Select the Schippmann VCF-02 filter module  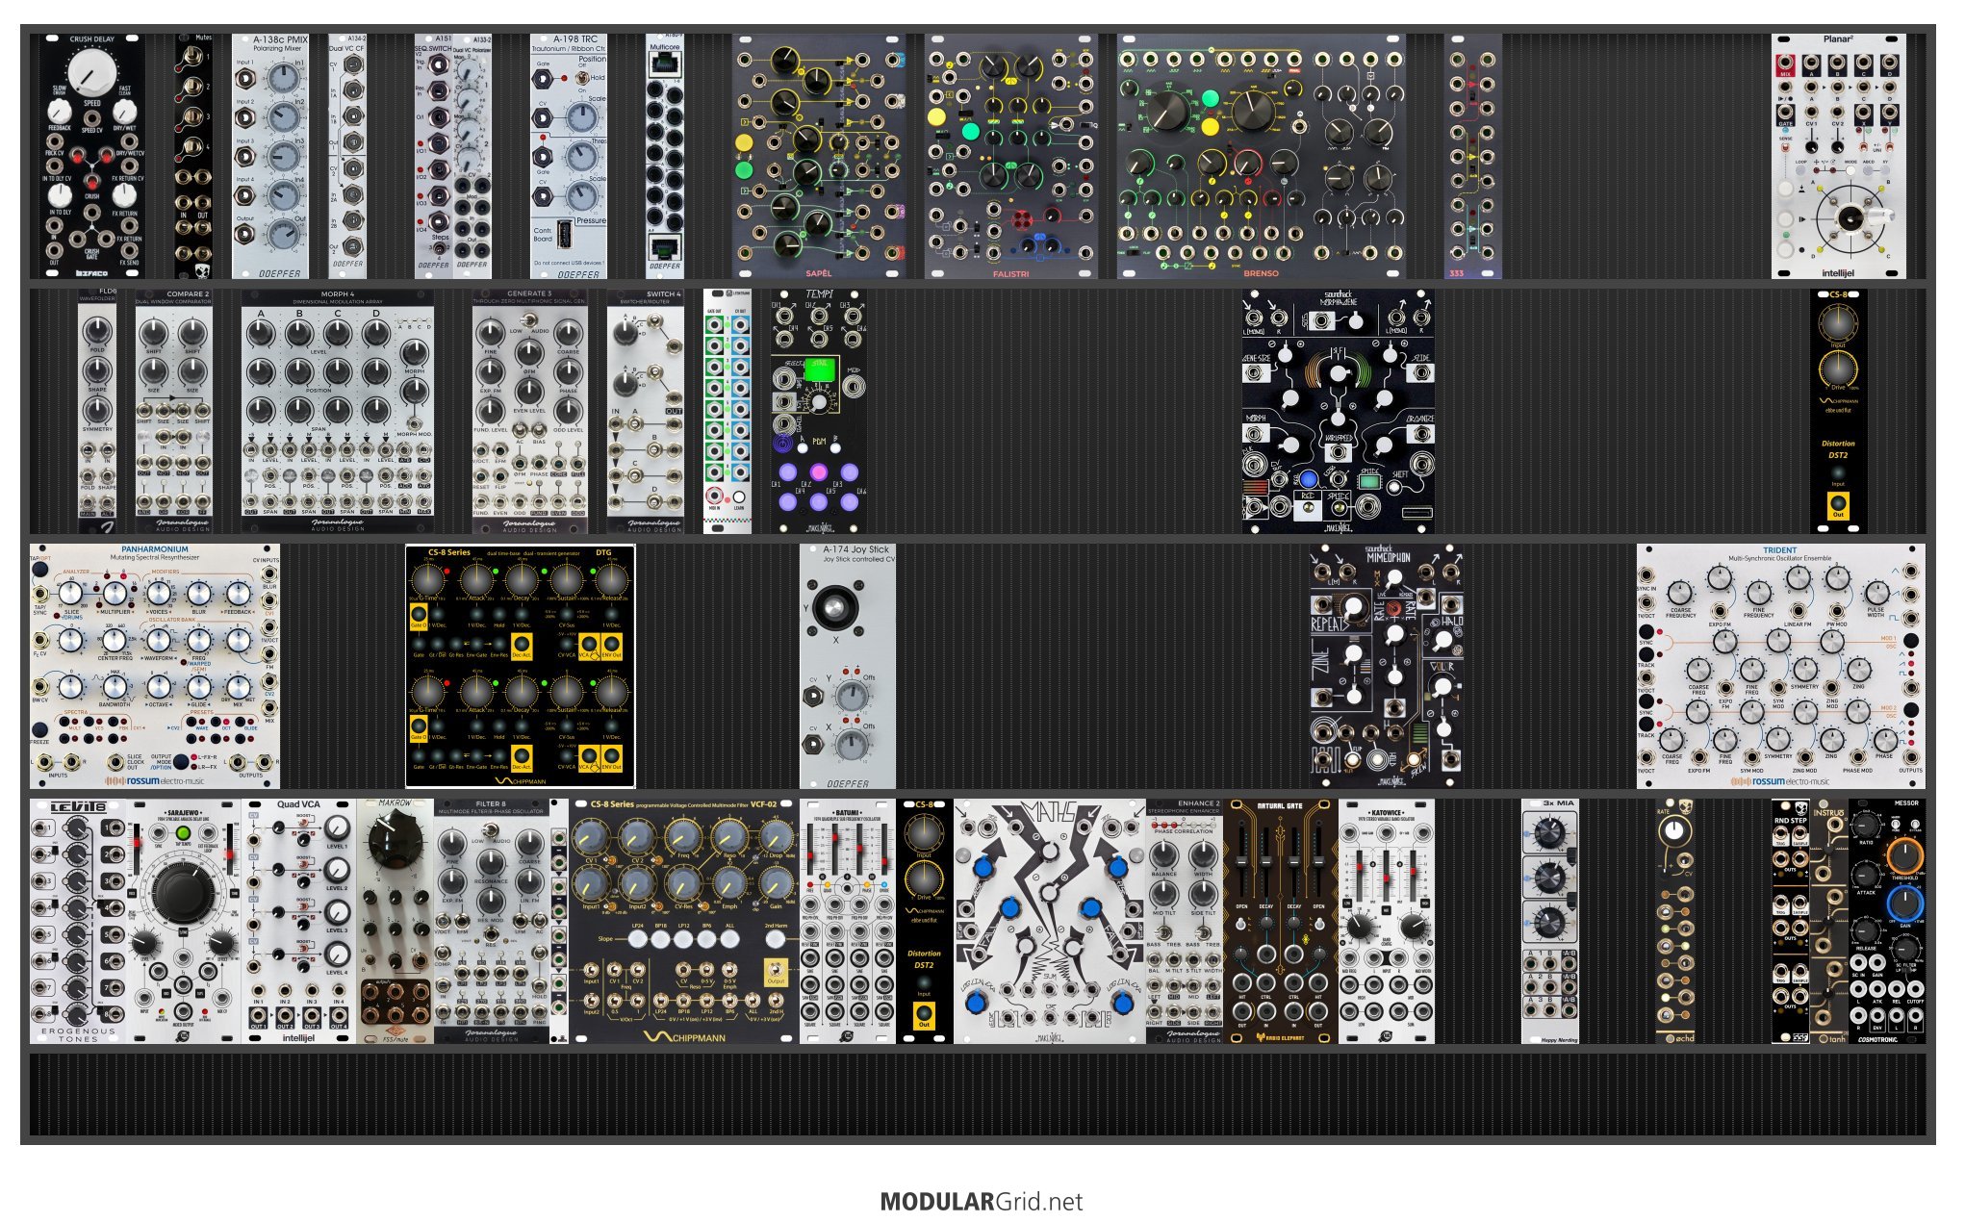[x=684, y=921]
